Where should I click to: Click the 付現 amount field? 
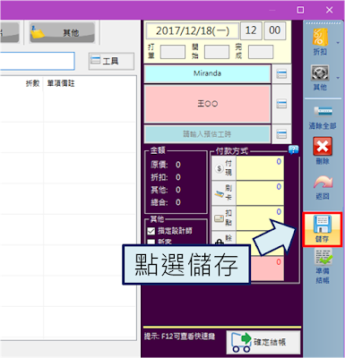[260, 168]
